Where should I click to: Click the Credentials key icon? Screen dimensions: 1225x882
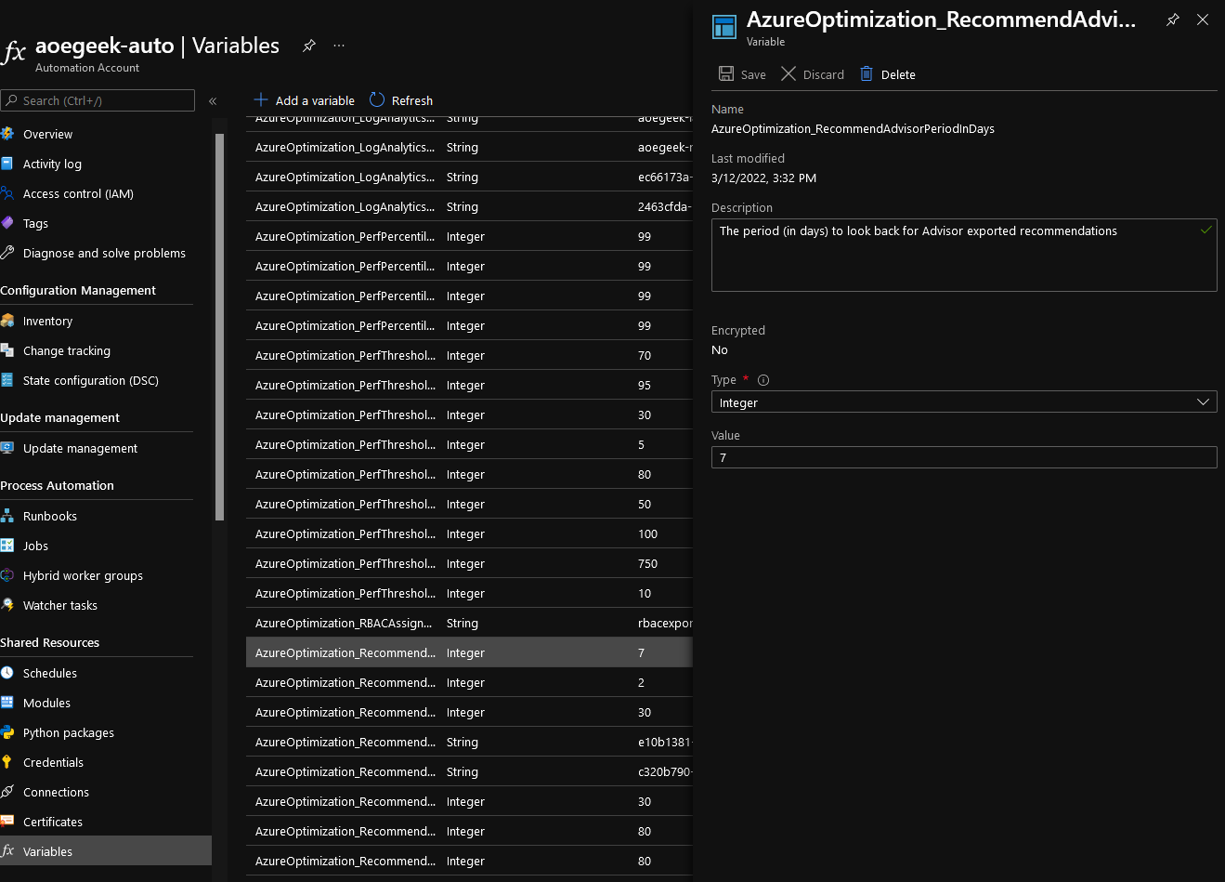(x=7, y=762)
